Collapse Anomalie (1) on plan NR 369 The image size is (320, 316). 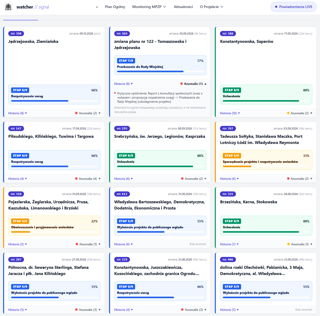coord(193,84)
